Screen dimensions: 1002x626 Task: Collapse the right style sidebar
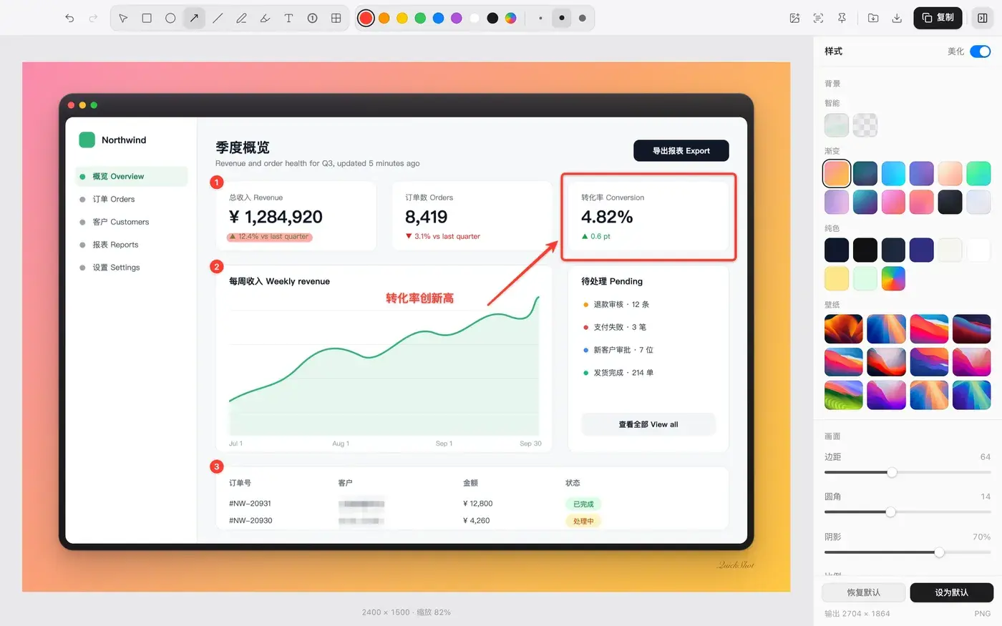(x=982, y=18)
